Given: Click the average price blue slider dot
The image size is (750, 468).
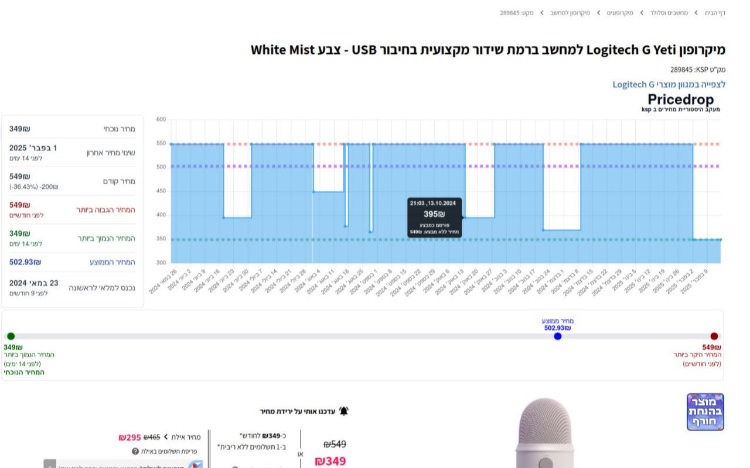Looking at the screenshot, I should (x=558, y=336).
